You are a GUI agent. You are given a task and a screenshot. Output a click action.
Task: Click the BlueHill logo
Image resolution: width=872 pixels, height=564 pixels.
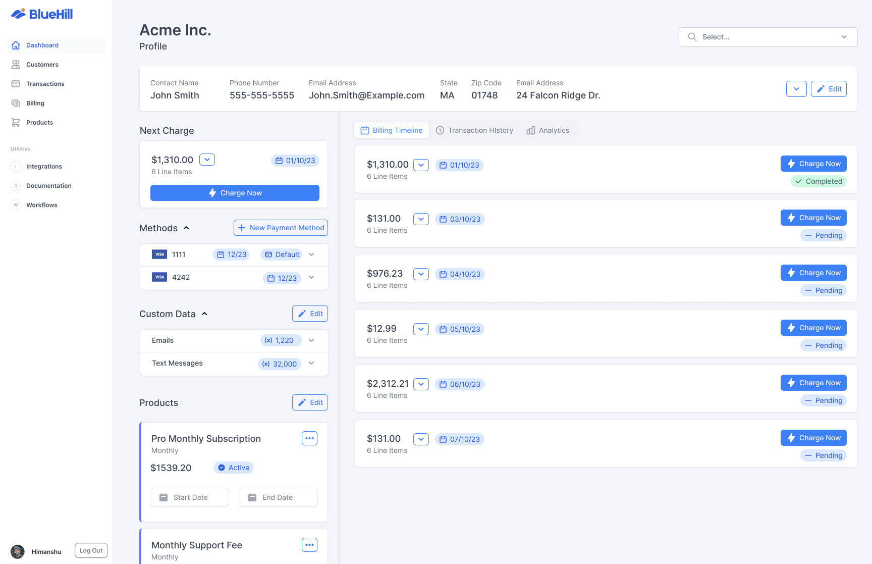(x=42, y=14)
